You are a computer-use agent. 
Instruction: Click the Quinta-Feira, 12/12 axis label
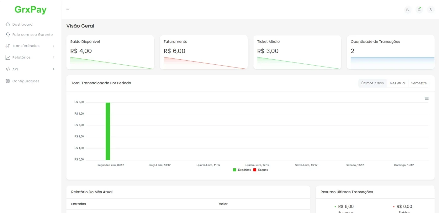coord(257,165)
